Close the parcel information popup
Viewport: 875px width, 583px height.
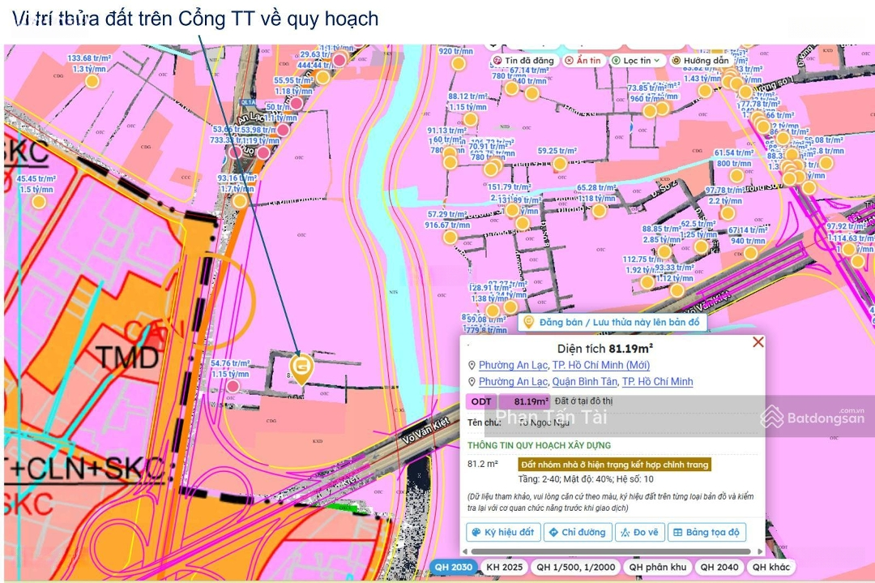[758, 342]
